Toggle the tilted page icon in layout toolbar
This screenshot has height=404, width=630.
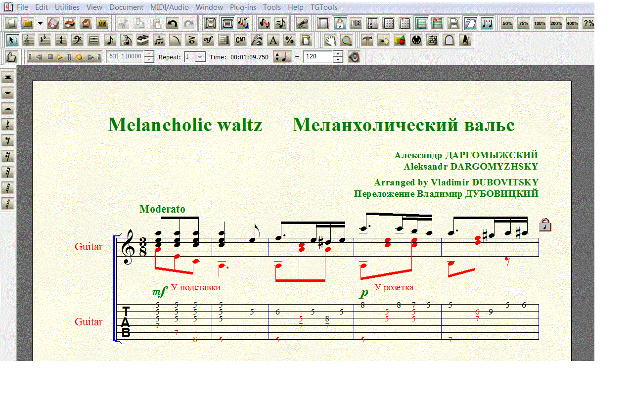coord(470,23)
